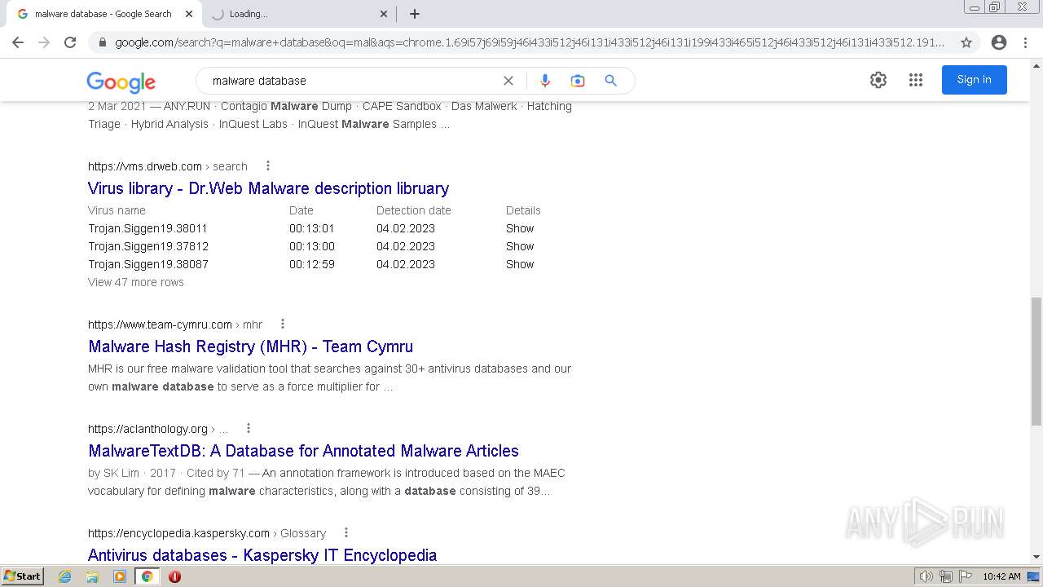
Task: Open more options for the drweb.com result
Action: pyautogui.click(x=268, y=166)
